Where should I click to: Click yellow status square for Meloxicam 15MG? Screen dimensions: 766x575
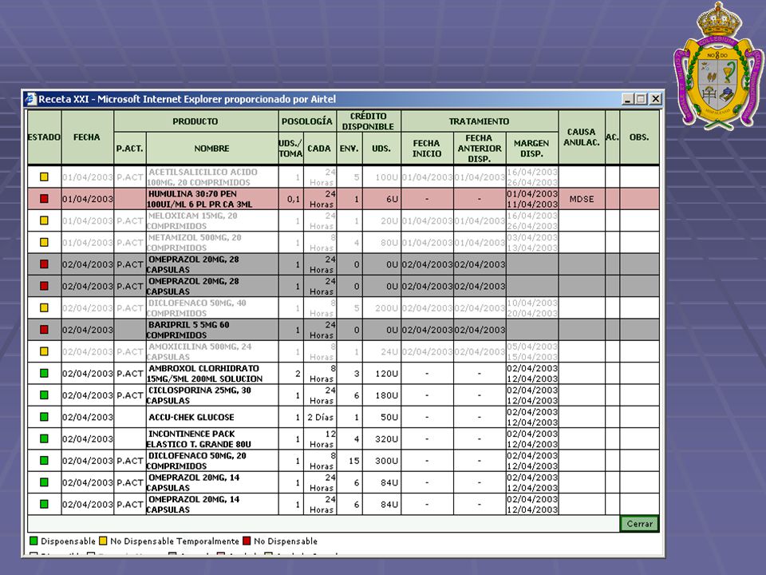coord(44,220)
